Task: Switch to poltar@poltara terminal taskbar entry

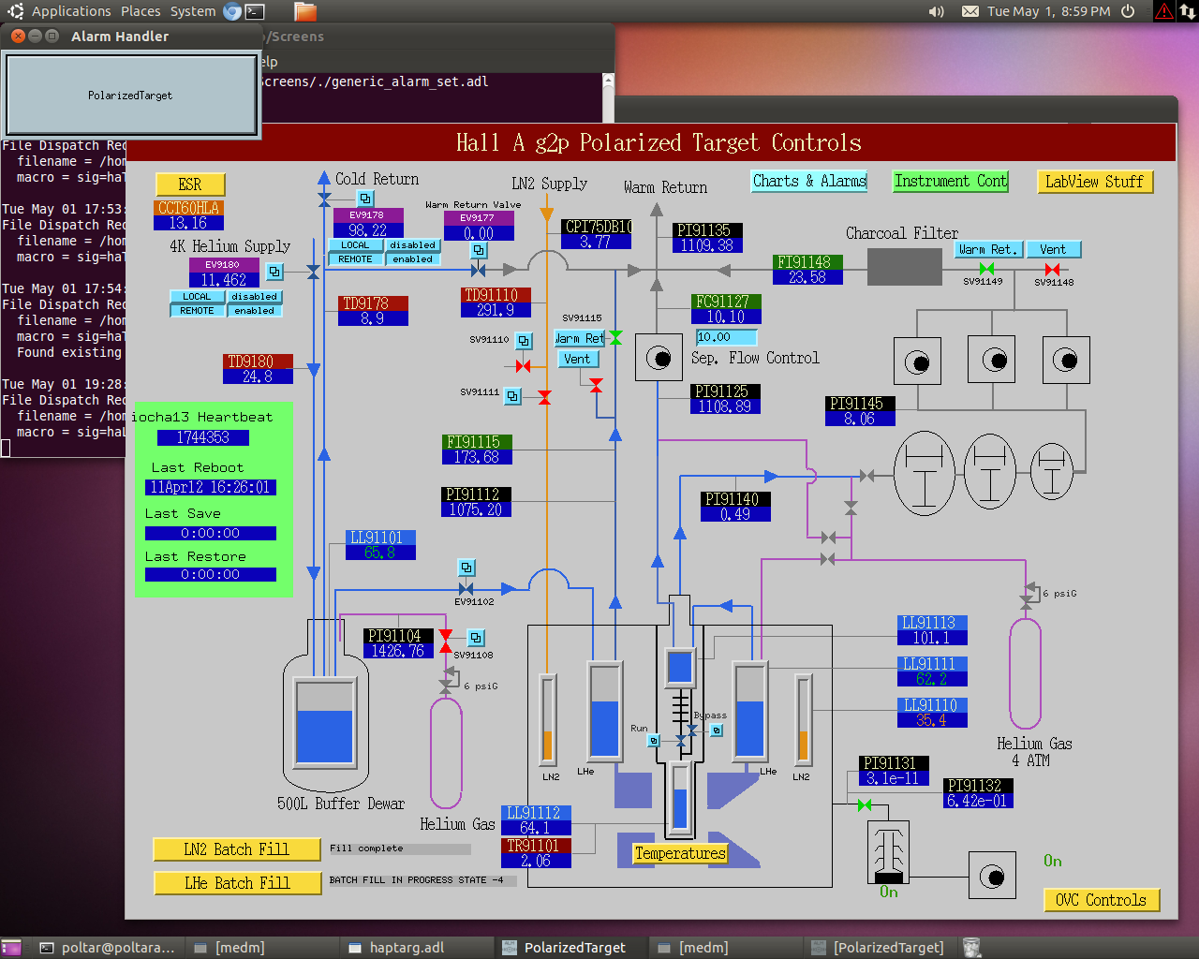Action: pyautogui.click(x=107, y=948)
